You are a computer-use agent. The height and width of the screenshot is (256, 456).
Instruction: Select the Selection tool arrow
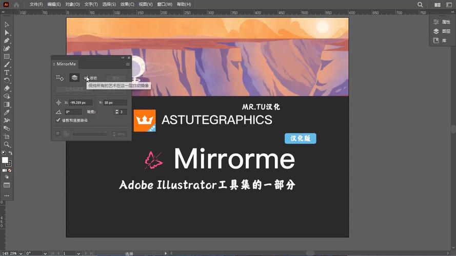7,25
